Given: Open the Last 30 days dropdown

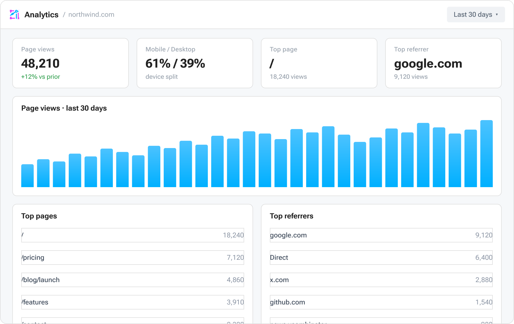Looking at the screenshot, I should click(x=476, y=15).
